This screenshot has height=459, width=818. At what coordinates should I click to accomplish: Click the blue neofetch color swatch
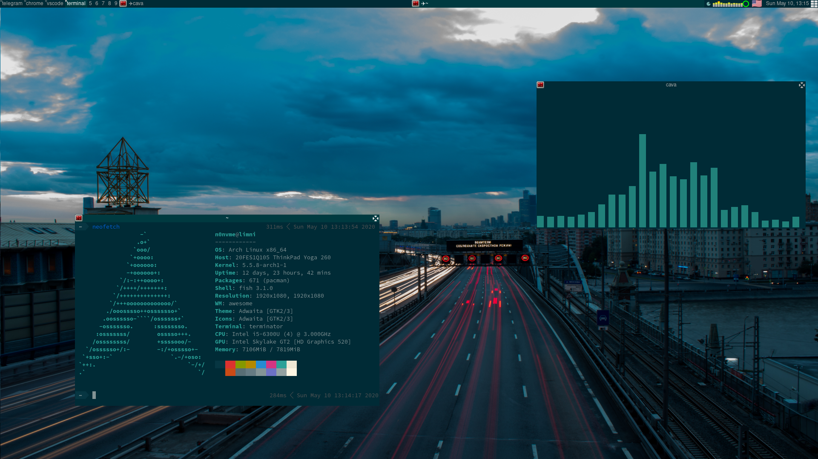point(261,364)
